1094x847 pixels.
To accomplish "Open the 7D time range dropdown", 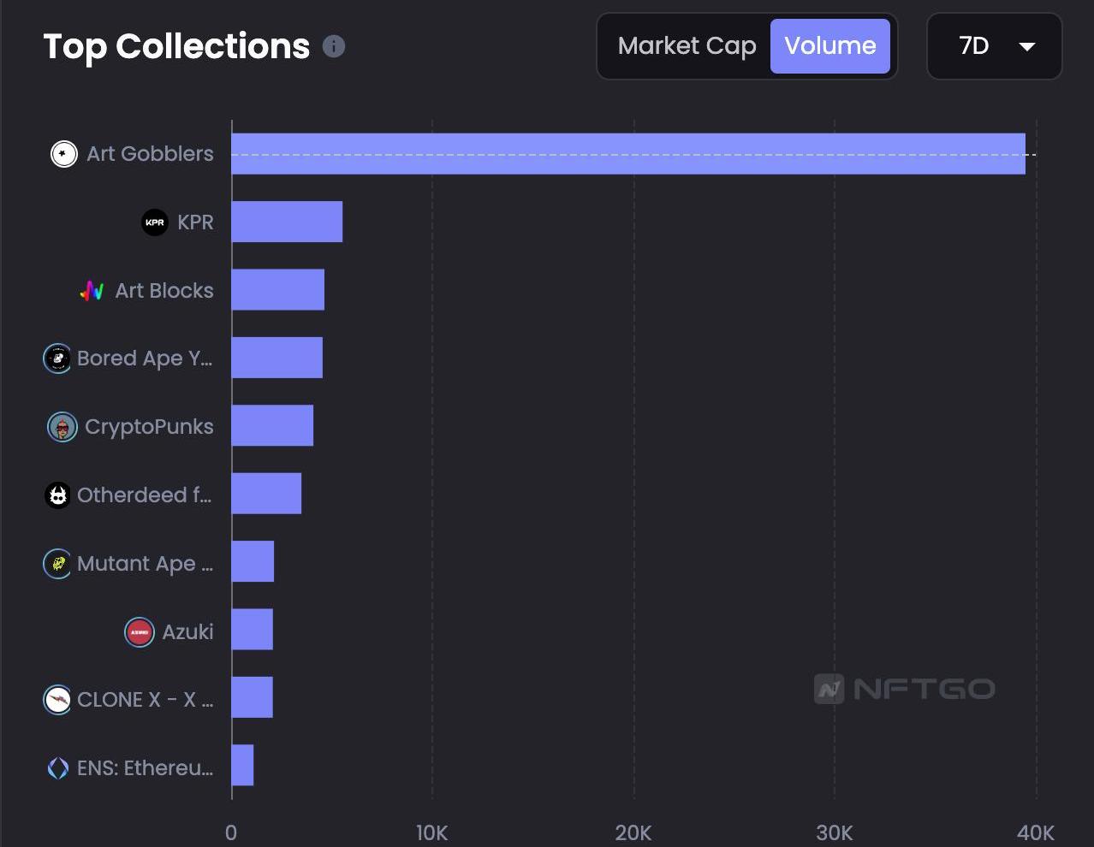I will click(x=974, y=46).
